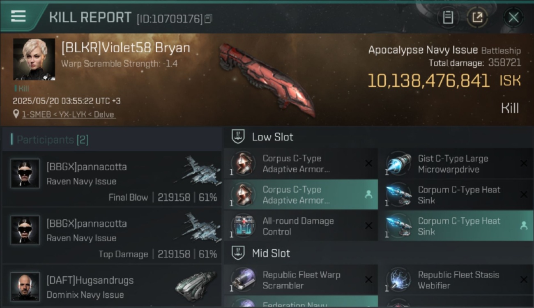View Violet58 Bryan's character portrait

[34, 59]
